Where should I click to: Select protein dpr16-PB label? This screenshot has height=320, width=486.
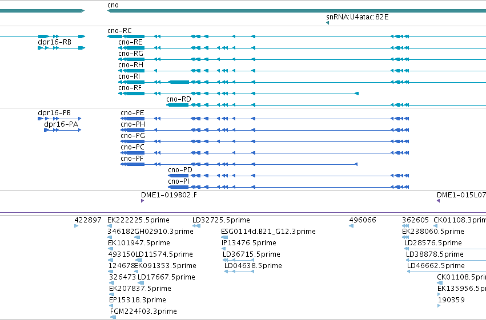pos(54,113)
